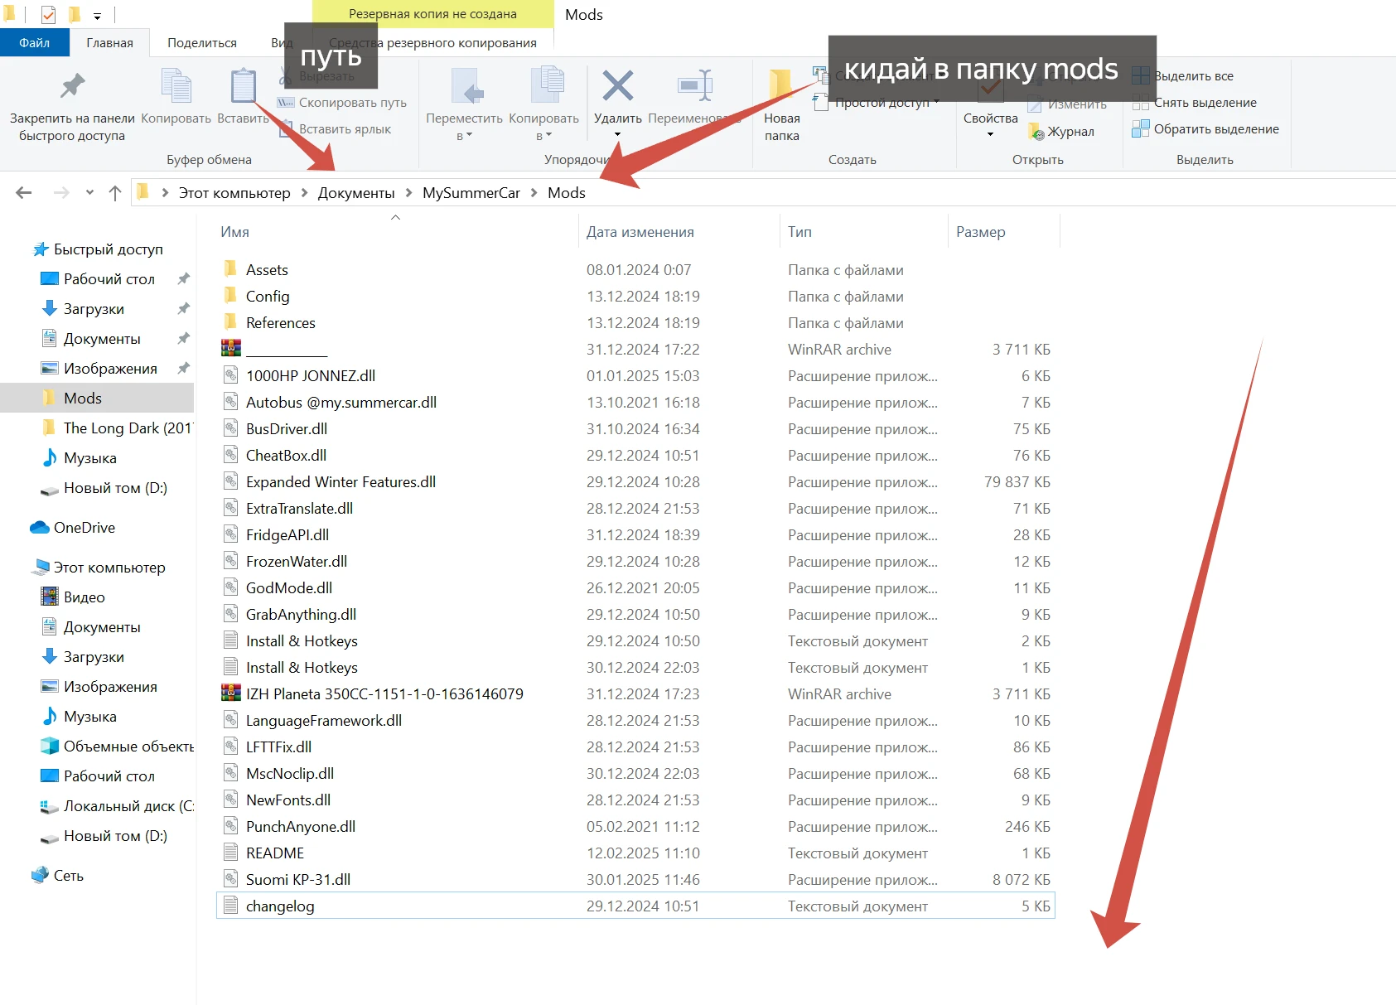This screenshot has width=1396, height=1005.
Task: Expand the chevron after MySummerCar in path
Action: 534,193
